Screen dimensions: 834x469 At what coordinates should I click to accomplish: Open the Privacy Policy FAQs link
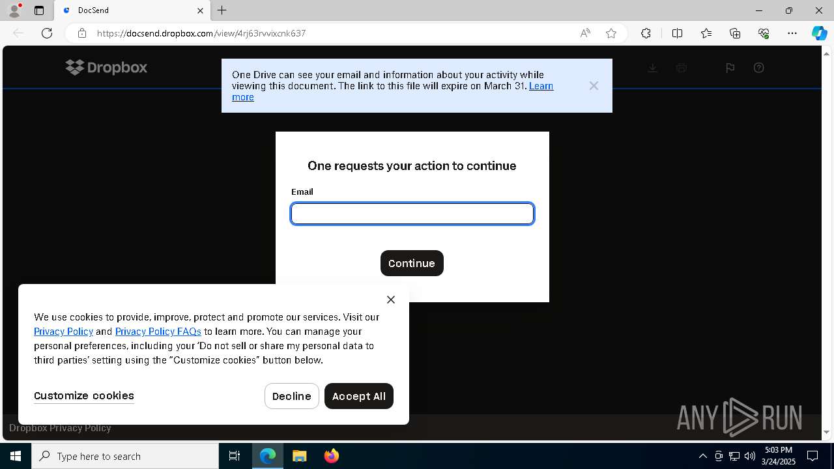click(x=158, y=332)
